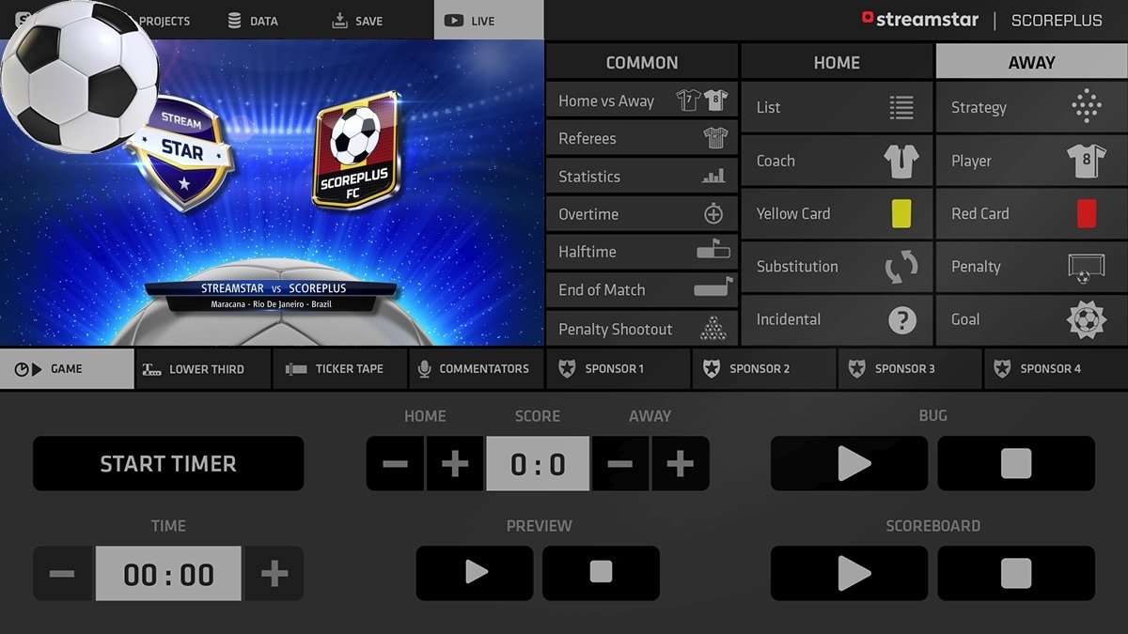Increase the Home score

tap(455, 463)
